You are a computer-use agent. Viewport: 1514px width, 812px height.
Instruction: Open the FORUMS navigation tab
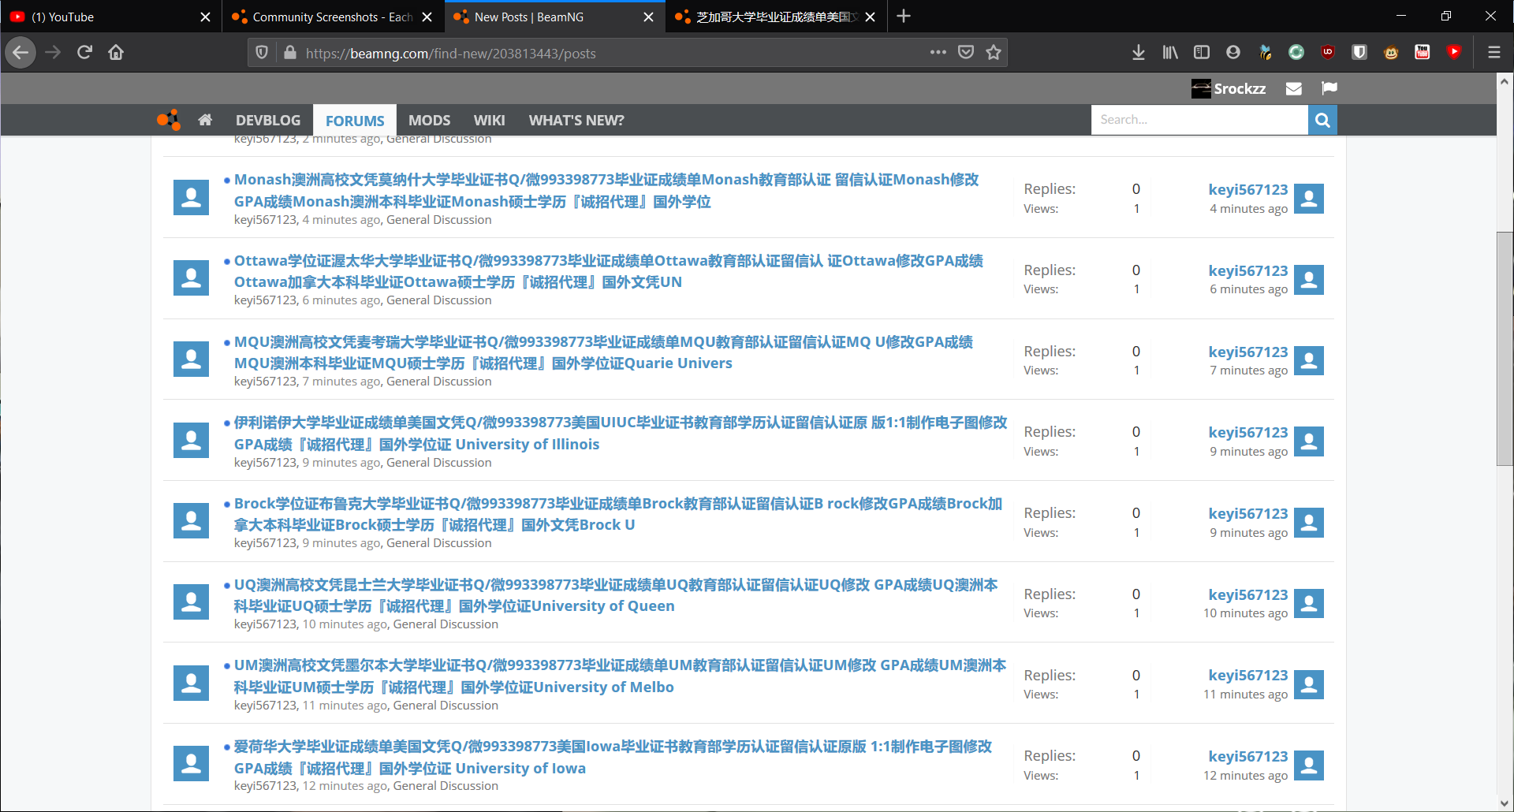355,121
